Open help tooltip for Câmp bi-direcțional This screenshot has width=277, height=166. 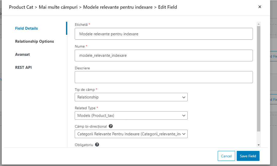[111, 126]
